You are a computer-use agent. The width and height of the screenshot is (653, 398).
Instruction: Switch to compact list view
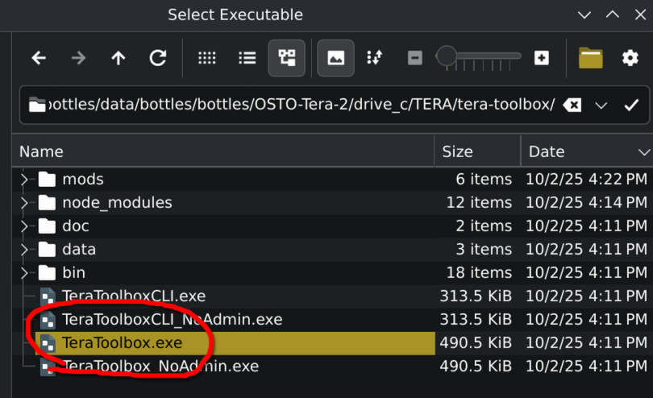[247, 58]
